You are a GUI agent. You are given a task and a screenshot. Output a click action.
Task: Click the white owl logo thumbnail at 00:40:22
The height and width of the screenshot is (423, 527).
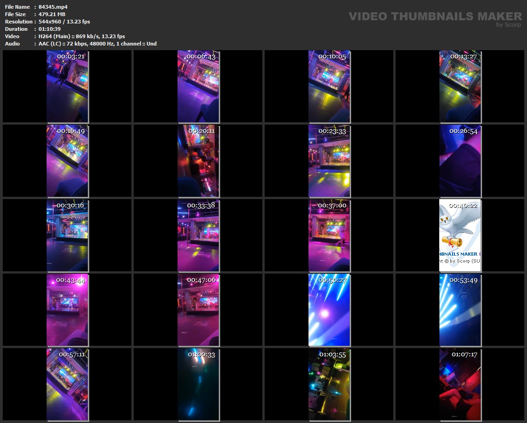pyautogui.click(x=460, y=235)
